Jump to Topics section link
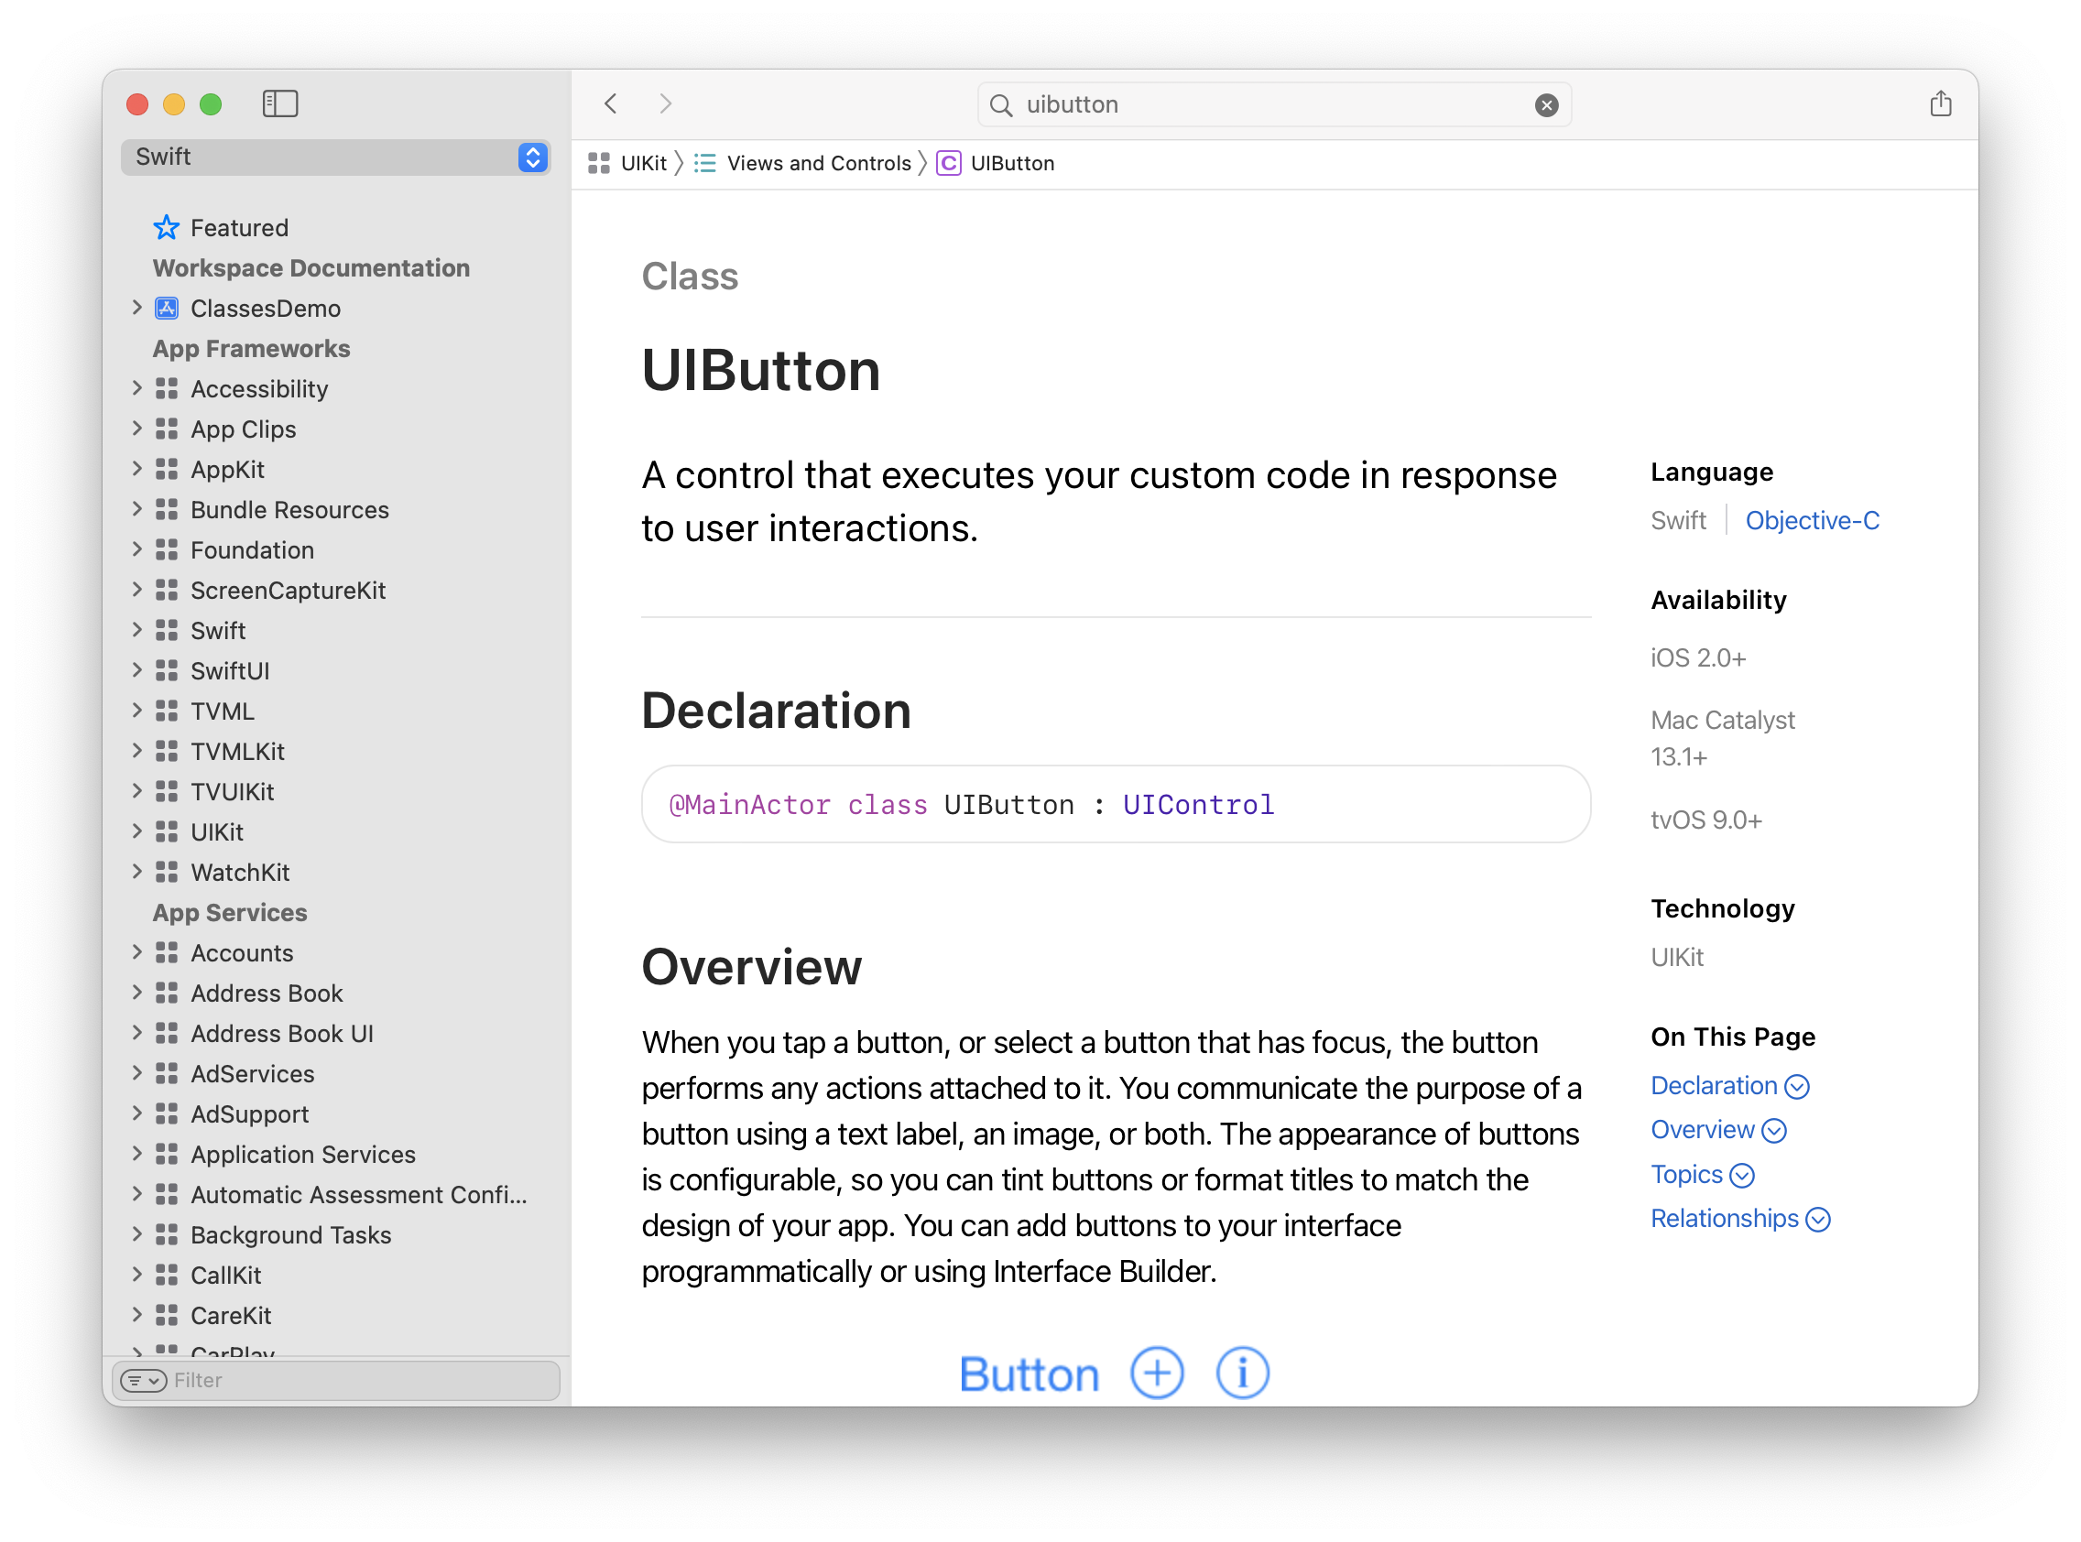The image size is (2081, 1542). coord(1686,1174)
